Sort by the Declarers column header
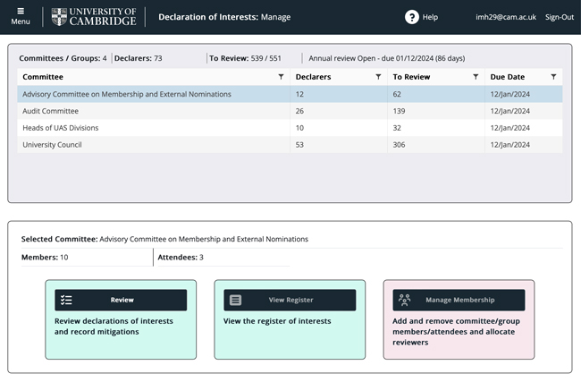 pyautogui.click(x=313, y=77)
